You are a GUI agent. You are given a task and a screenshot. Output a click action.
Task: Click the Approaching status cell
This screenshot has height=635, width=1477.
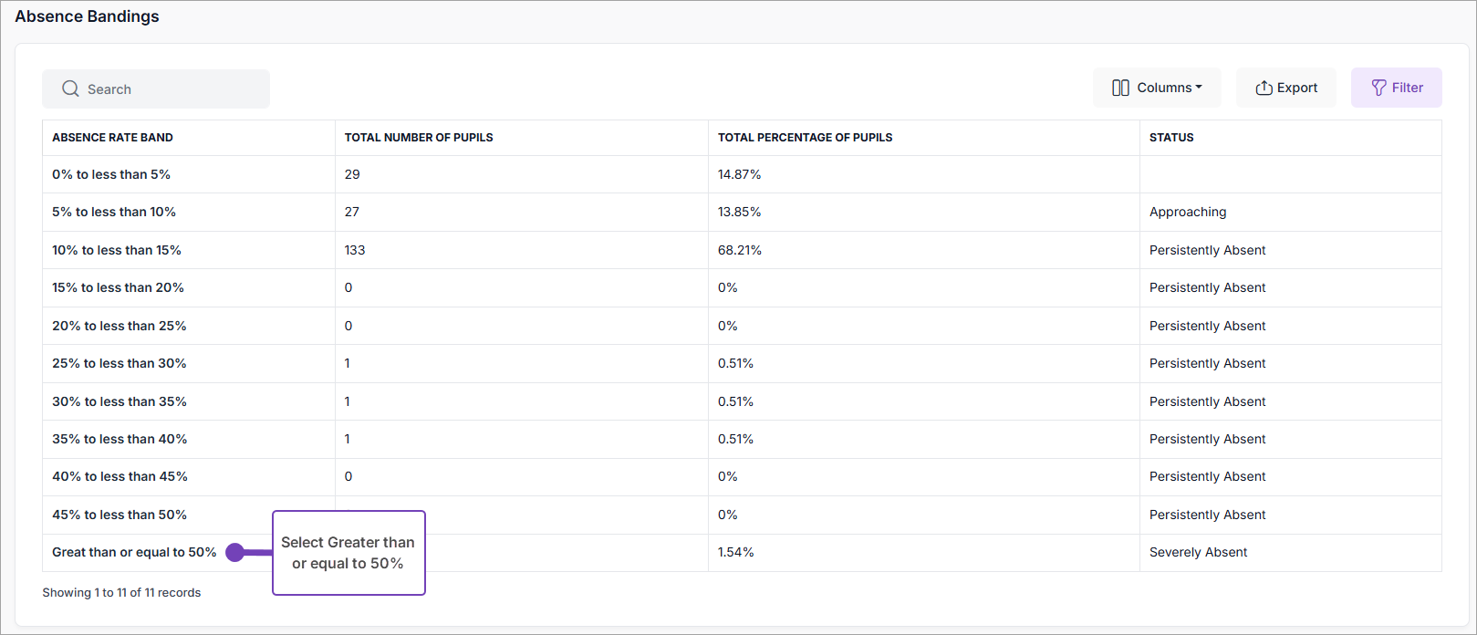coord(1188,212)
